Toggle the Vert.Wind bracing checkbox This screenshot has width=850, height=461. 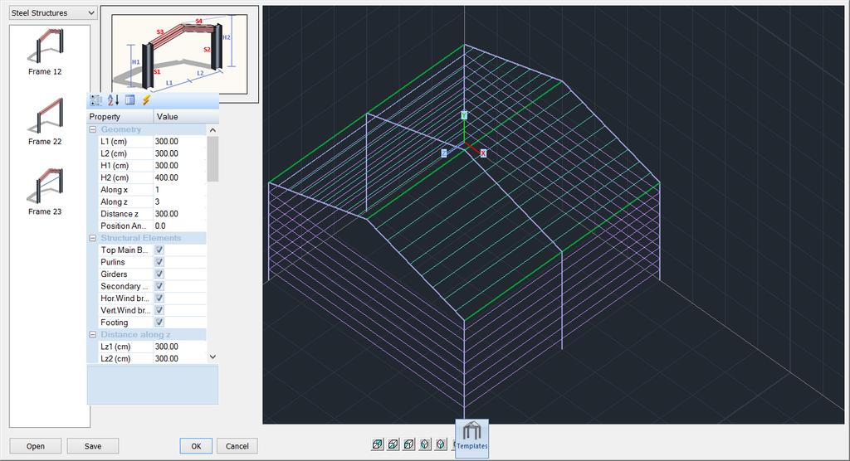159,310
